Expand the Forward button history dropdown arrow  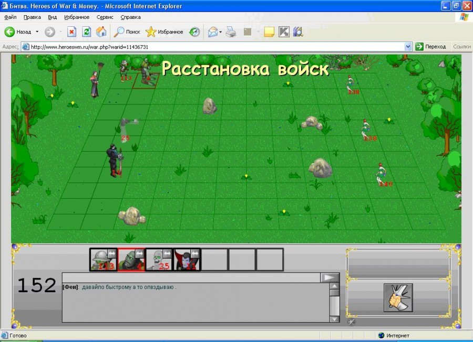[x=60, y=32]
